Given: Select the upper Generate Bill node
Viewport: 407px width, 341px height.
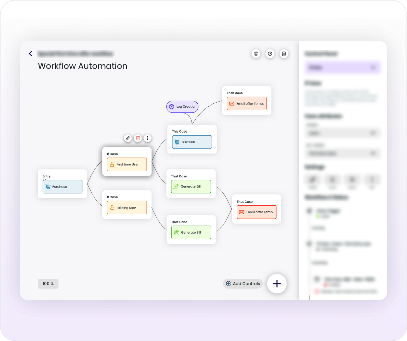Looking at the screenshot, I should (191, 187).
